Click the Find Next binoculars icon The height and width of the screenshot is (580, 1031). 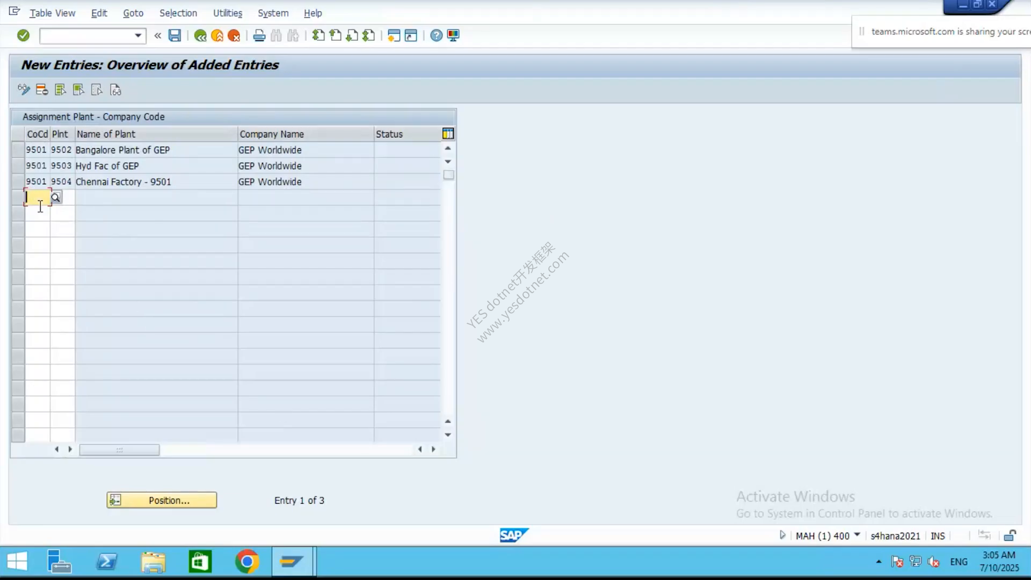293,35
